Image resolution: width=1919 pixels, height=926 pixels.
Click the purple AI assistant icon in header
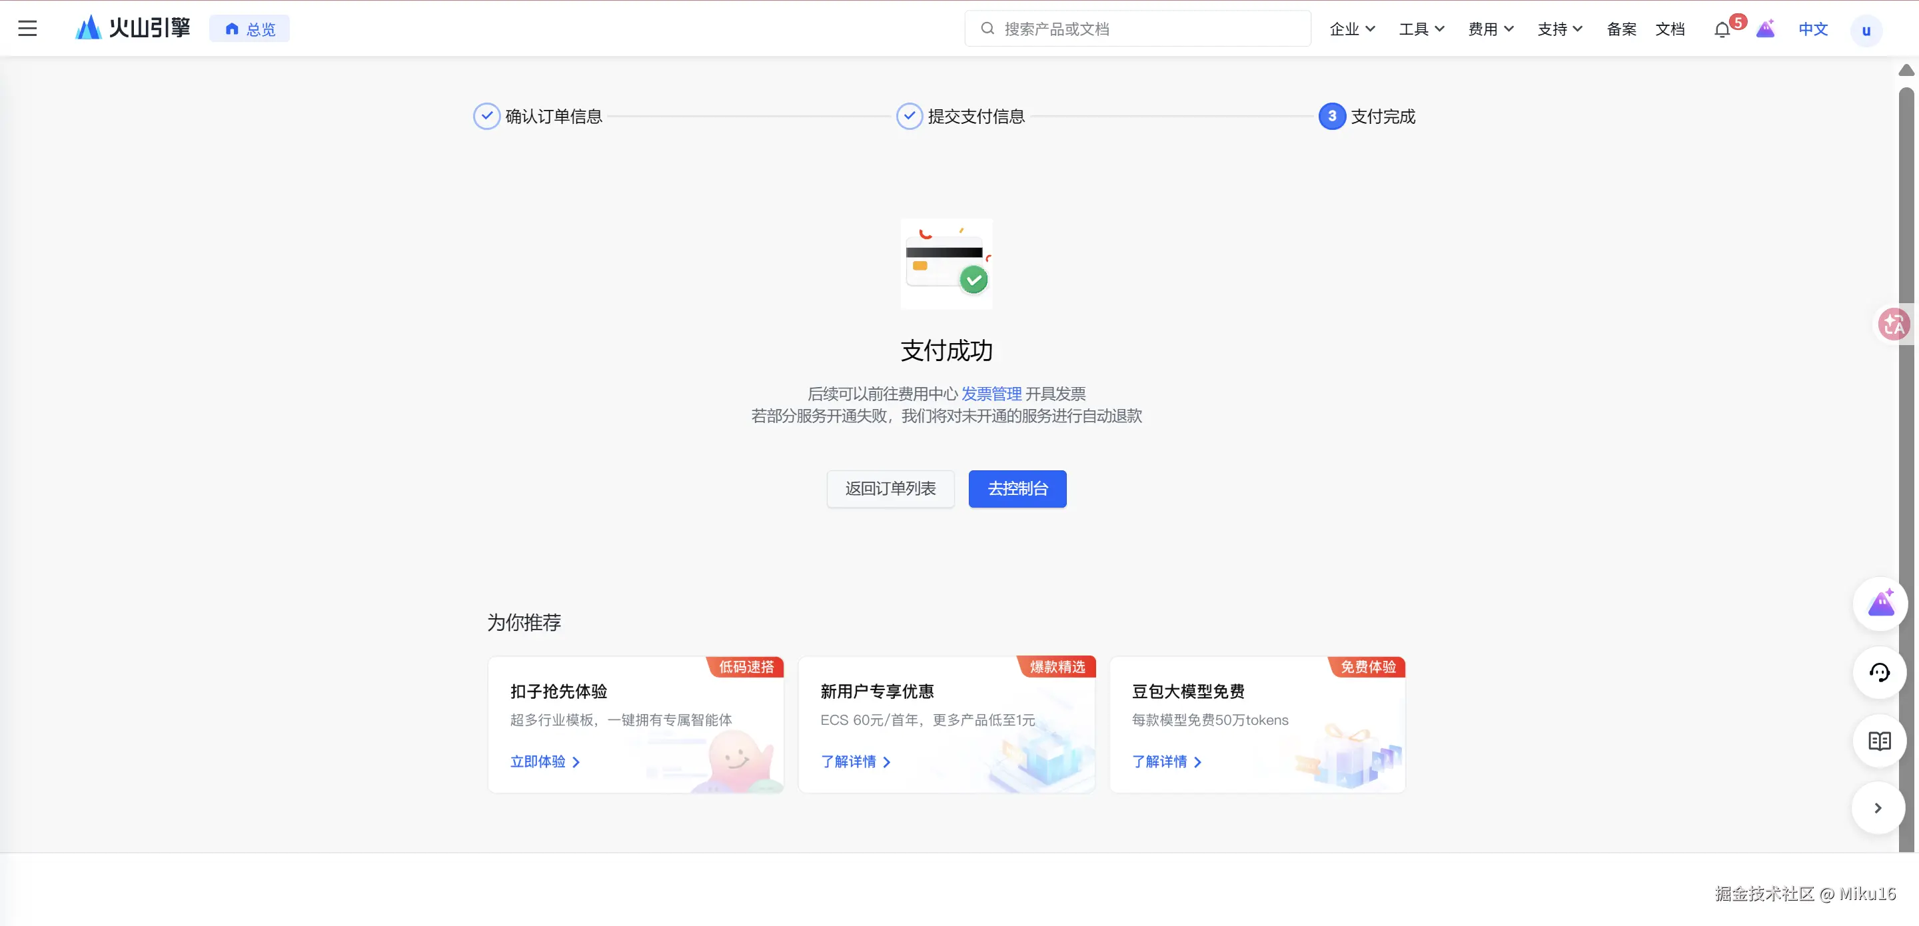pyautogui.click(x=1766, y=29)
